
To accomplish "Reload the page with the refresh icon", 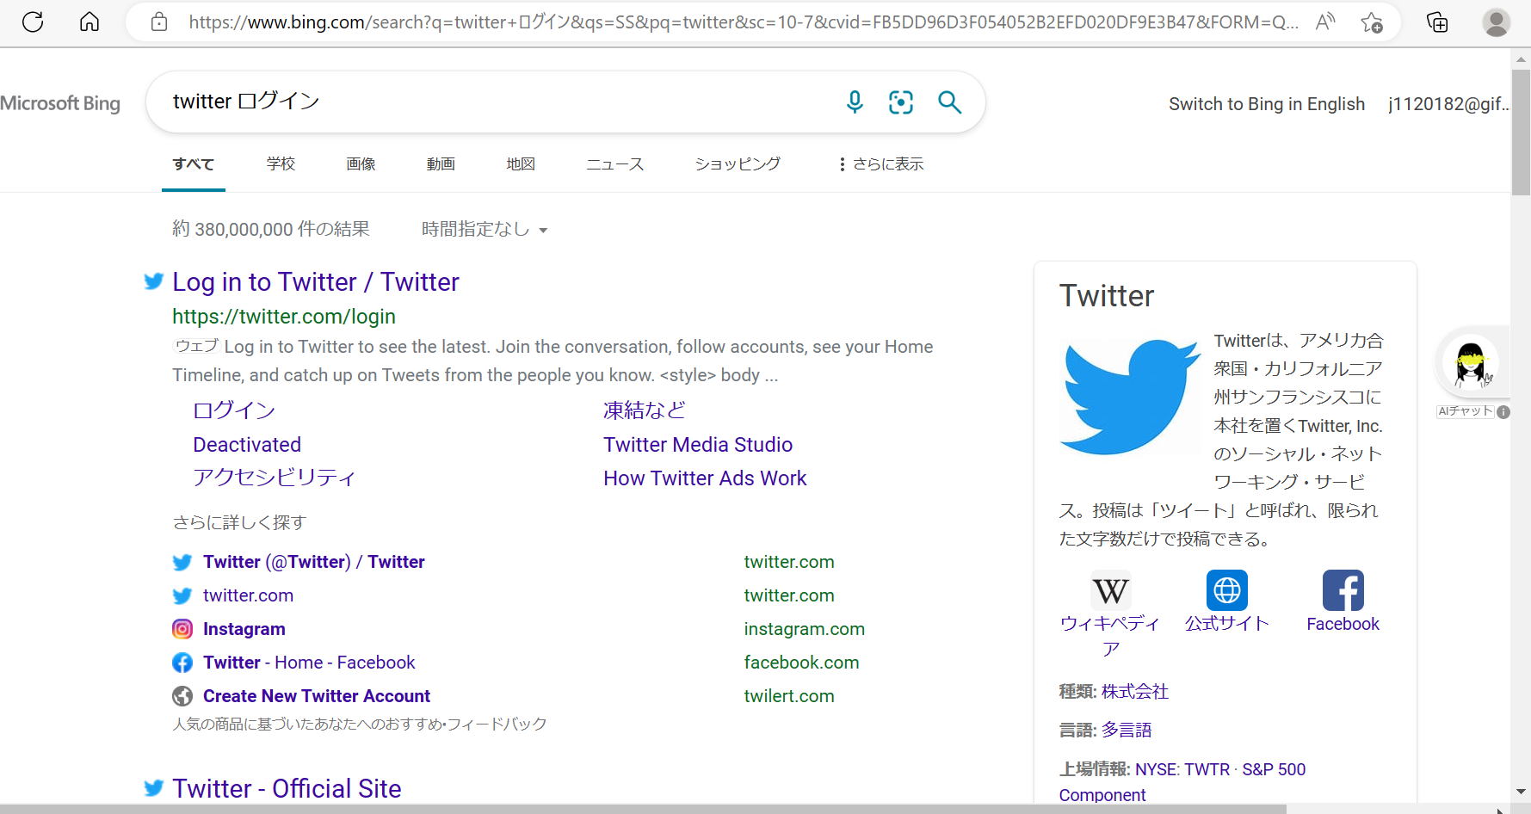I will coord(33,22).
